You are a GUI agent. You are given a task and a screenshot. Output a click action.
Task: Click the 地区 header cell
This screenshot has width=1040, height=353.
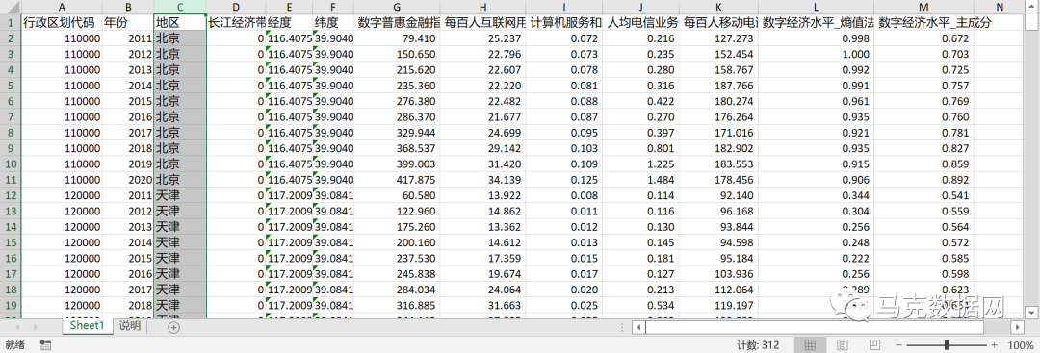pos(180,22)
